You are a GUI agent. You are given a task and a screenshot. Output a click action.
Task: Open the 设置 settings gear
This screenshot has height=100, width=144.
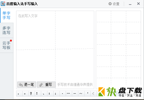(114, 4)
